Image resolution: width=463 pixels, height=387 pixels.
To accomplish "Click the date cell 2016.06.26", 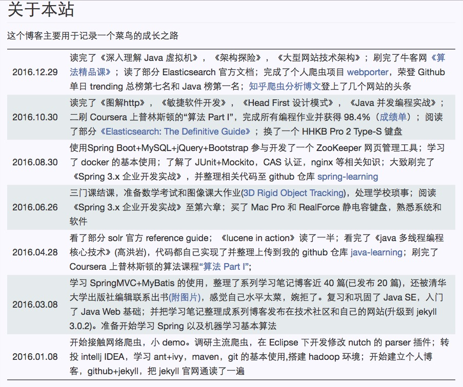I will [35, 207].
